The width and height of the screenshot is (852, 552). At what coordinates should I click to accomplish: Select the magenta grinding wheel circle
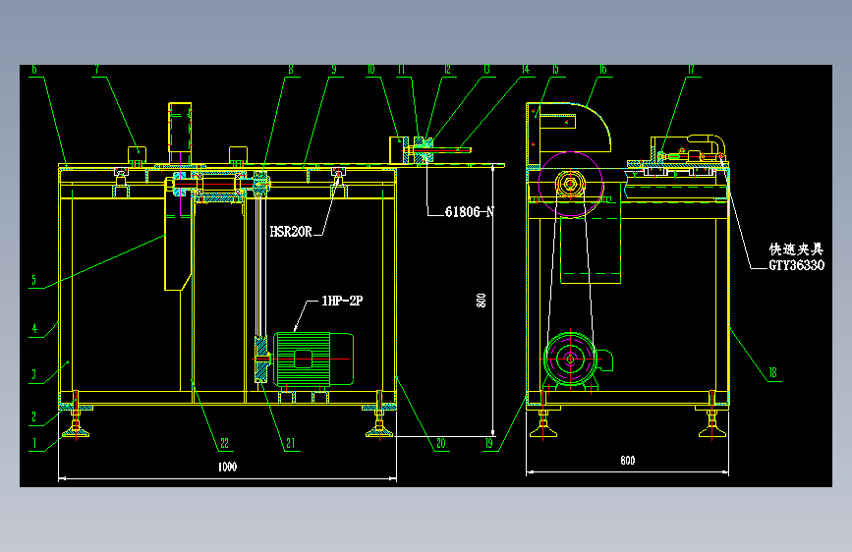point(571,185)
